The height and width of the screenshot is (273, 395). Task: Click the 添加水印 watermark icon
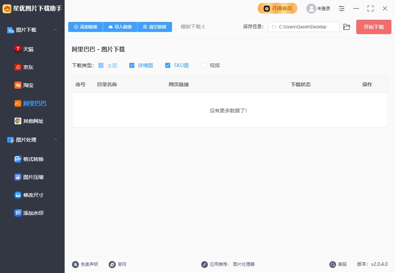18,213
